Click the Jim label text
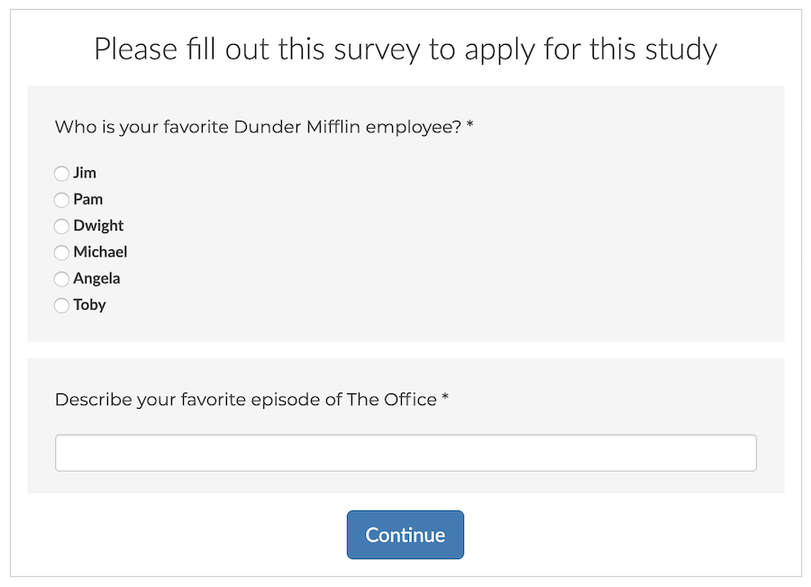This screenshot has height=587, width=811. click(x=86, y=173)
